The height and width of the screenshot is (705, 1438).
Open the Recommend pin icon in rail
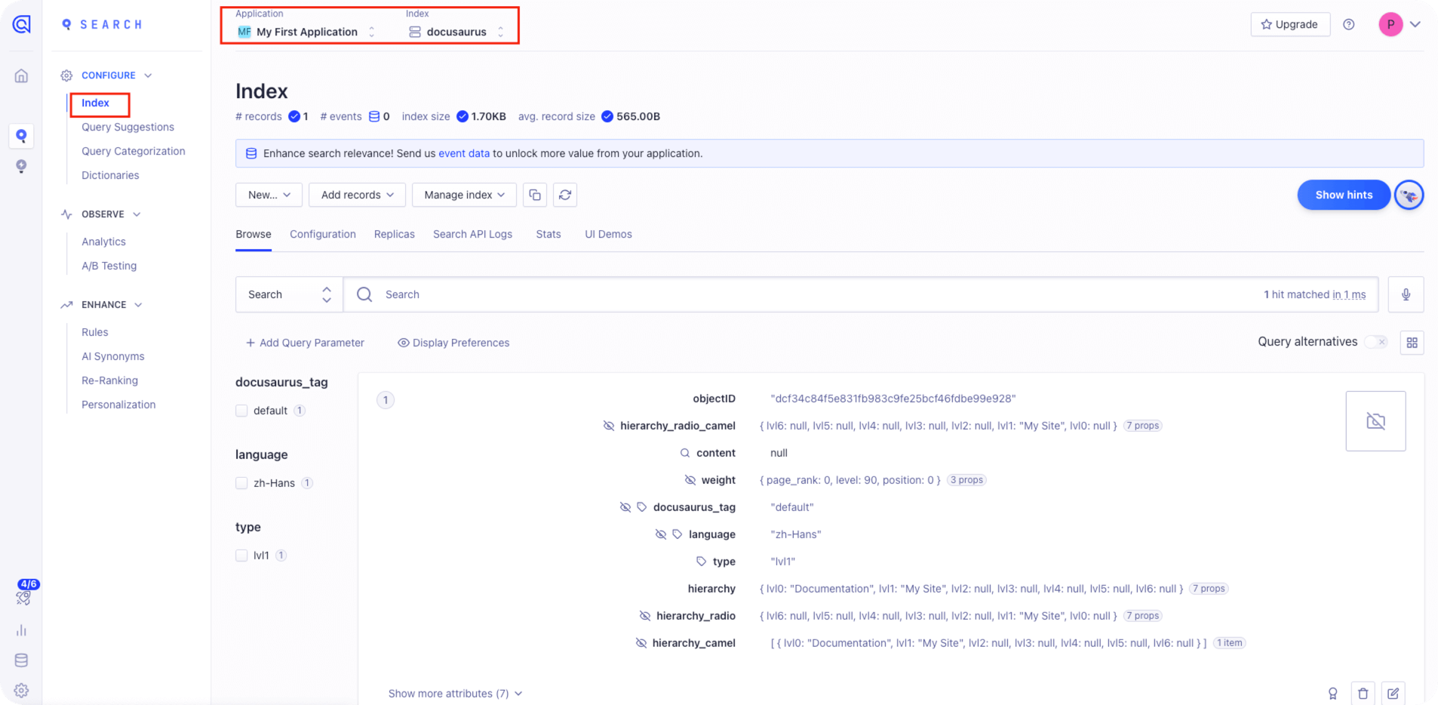(x=22, y=166)
